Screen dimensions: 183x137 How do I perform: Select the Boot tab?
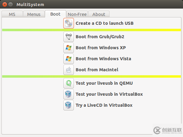tap(56, 14)
